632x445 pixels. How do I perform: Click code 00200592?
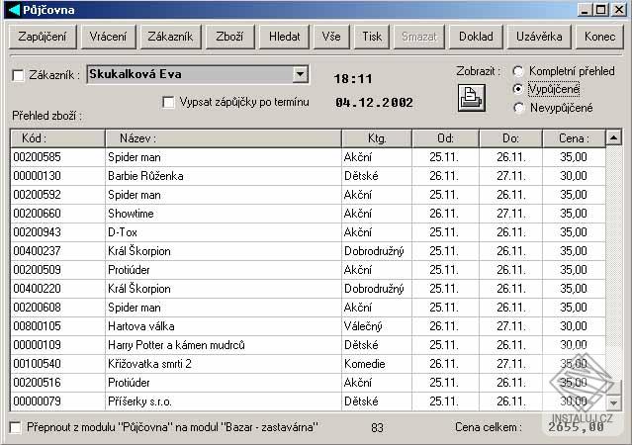coord(37,195)
